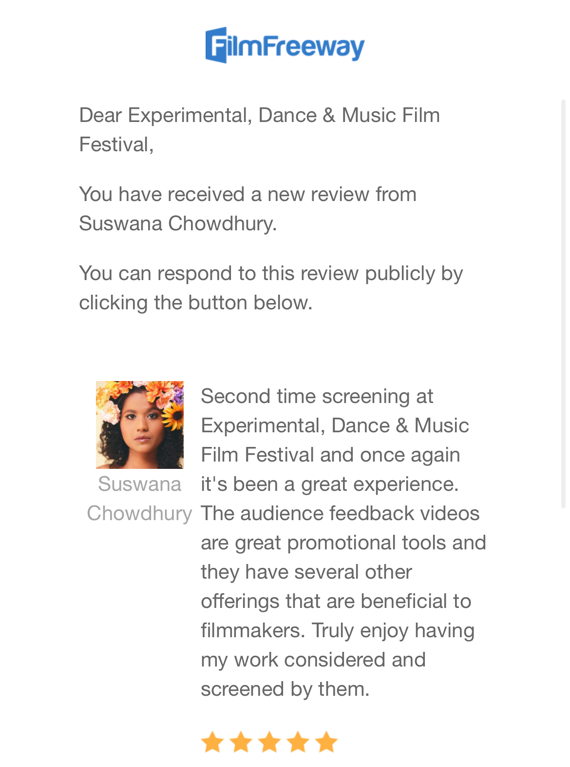570x767 pixels.
Task: Select the second rating star
Action: click(241, 742)
